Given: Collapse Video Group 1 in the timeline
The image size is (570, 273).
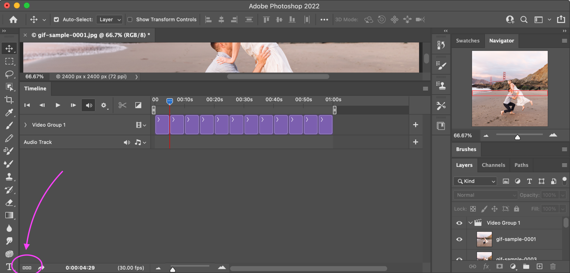Looking at the screenshot, I should (25, 125).
